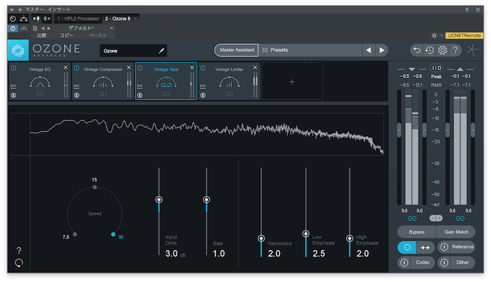Image resolution: width=491 pixels, height=282 pixels.
Task: Toggle Vintage Compressor module power button
Action: (77, 68)
